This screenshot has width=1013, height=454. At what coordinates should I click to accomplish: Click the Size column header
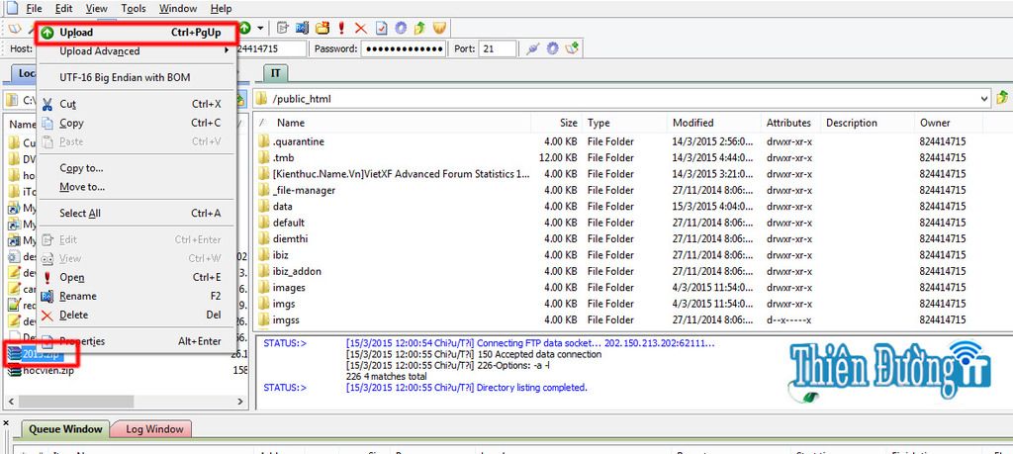568,124
